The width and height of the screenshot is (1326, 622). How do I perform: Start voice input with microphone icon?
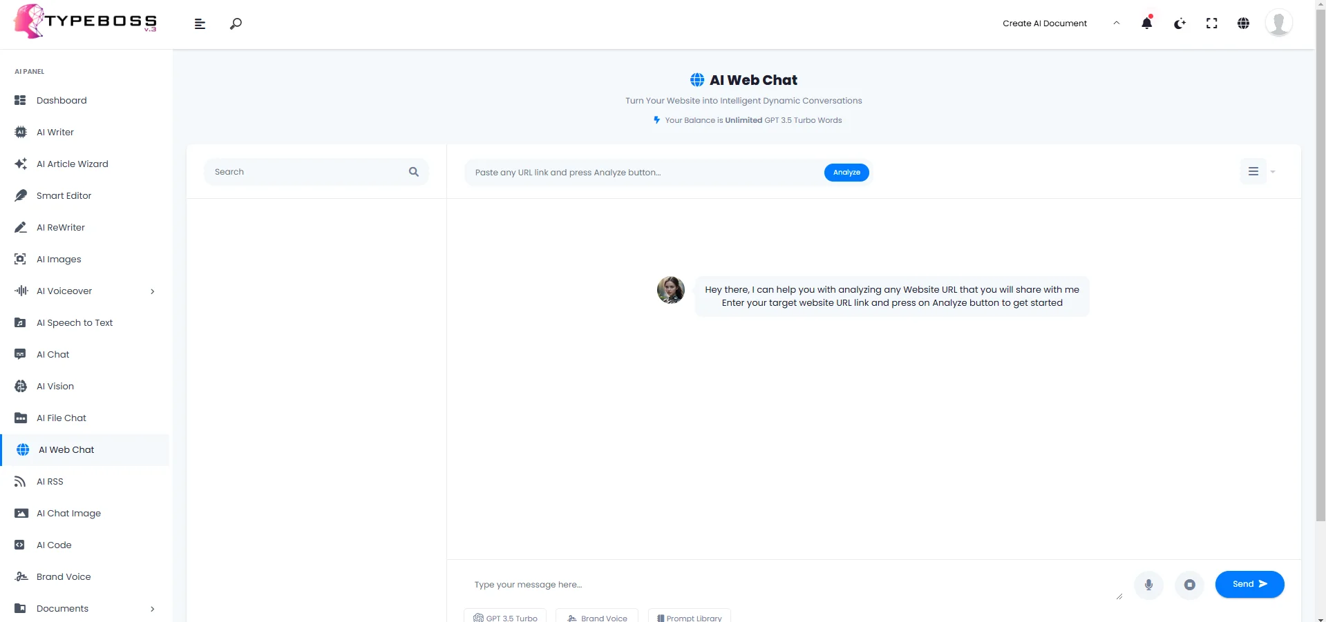coord(1148,585)
